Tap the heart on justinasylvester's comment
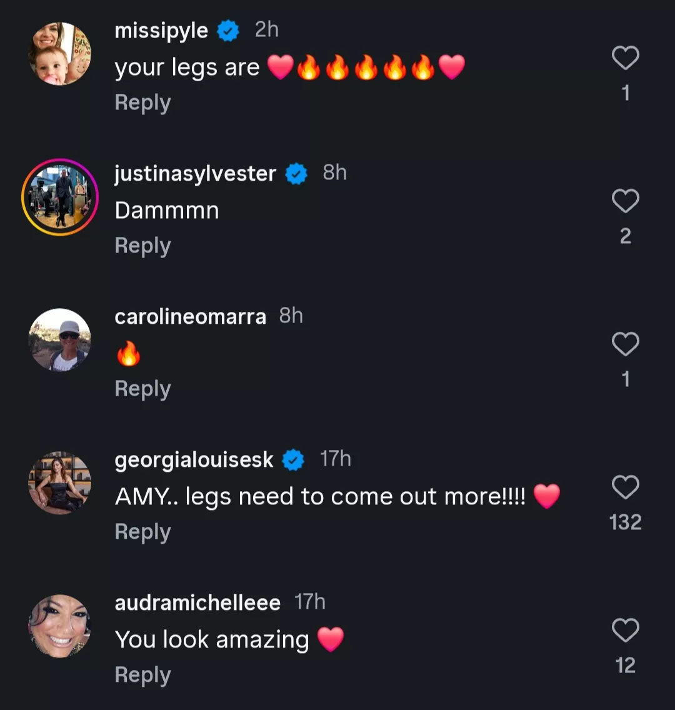The image size is (675, 710). tap(625, 201)
